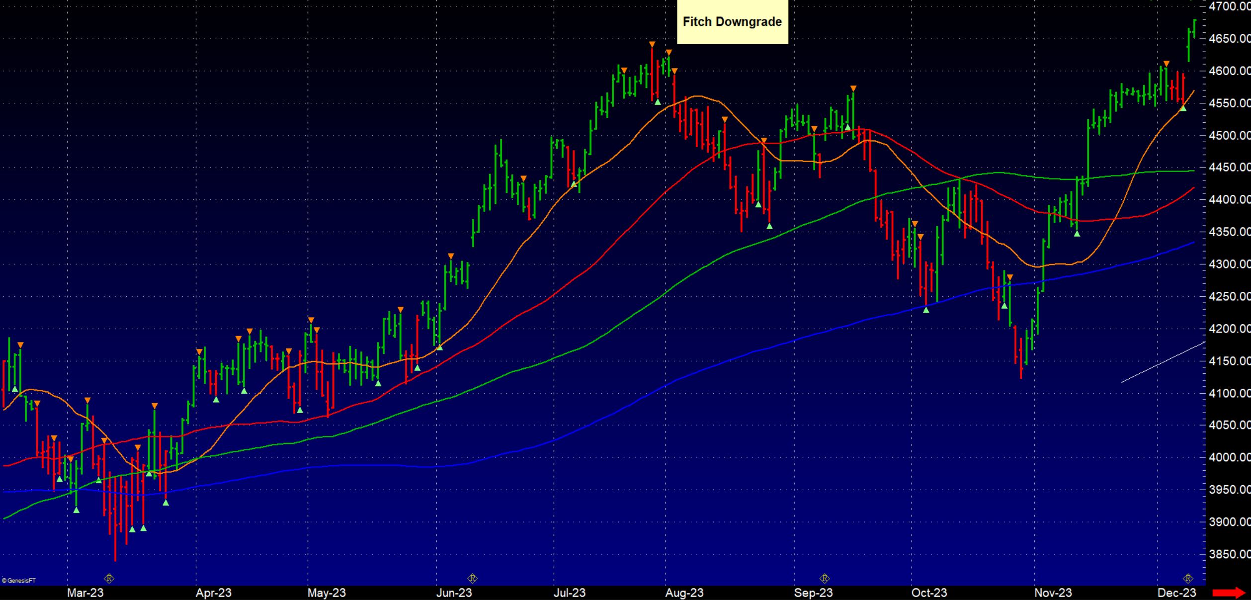The width and height of the screenshot is (1251, 600).
Task: Click the rollover diamond marker near Mar-23
Action: 109,578
